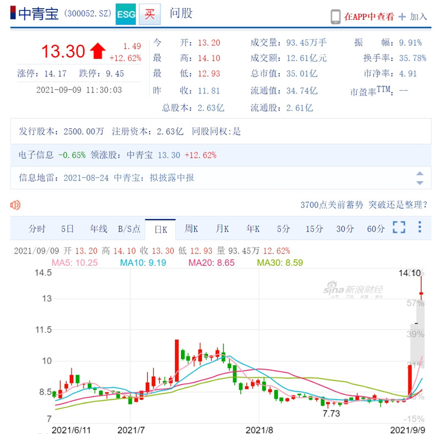Show previous 信息地雷 item with up arrow
Image resolution: width=440 pixels, height=434 pixels.
point(420,173)
